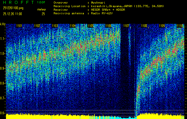Select the 1103 time marker
The image size is (187, 119).
(x=55, y=26)
